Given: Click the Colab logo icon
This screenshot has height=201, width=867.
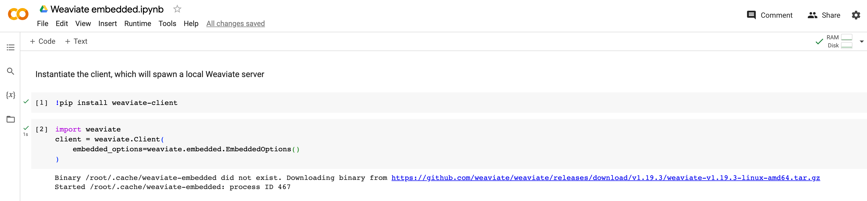Looking at the screenshot, I should (x=18, y=14).
